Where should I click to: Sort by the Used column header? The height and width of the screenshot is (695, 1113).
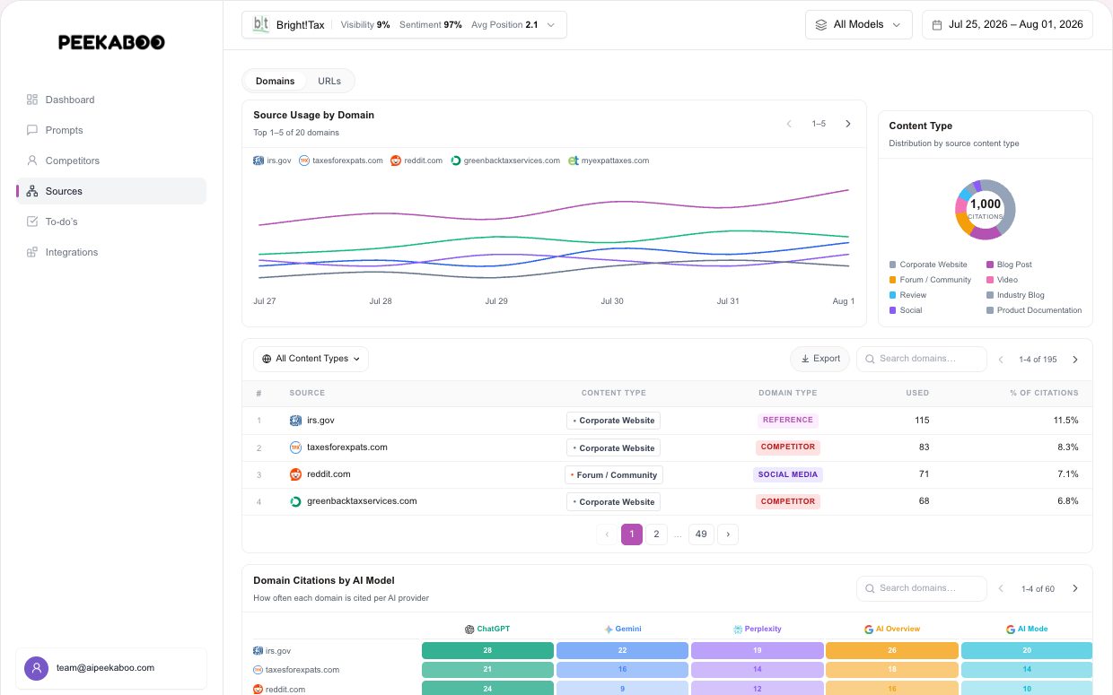[x=917, y=393]
